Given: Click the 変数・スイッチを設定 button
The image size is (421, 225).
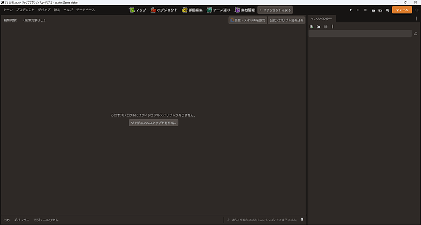Looking at the screenshot, I should (248, 20).
